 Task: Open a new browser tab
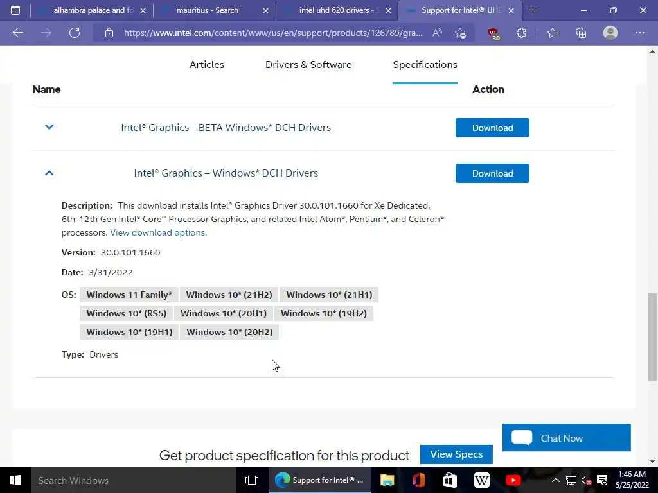pyautogui.click(x=533, y=10)
